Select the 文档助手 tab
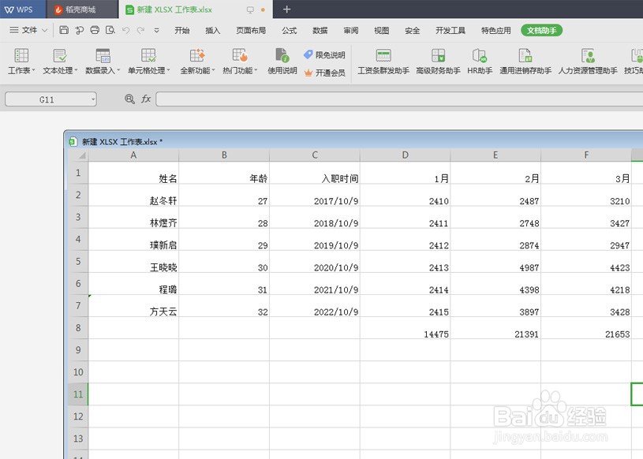Screen dimensions: 643x459 pos(541,30)
